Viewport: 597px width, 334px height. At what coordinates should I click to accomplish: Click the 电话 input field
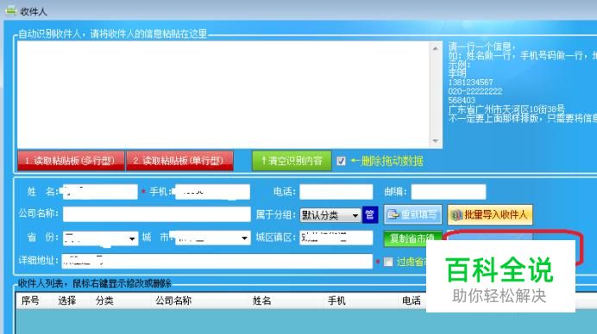(x=336, y=192)
